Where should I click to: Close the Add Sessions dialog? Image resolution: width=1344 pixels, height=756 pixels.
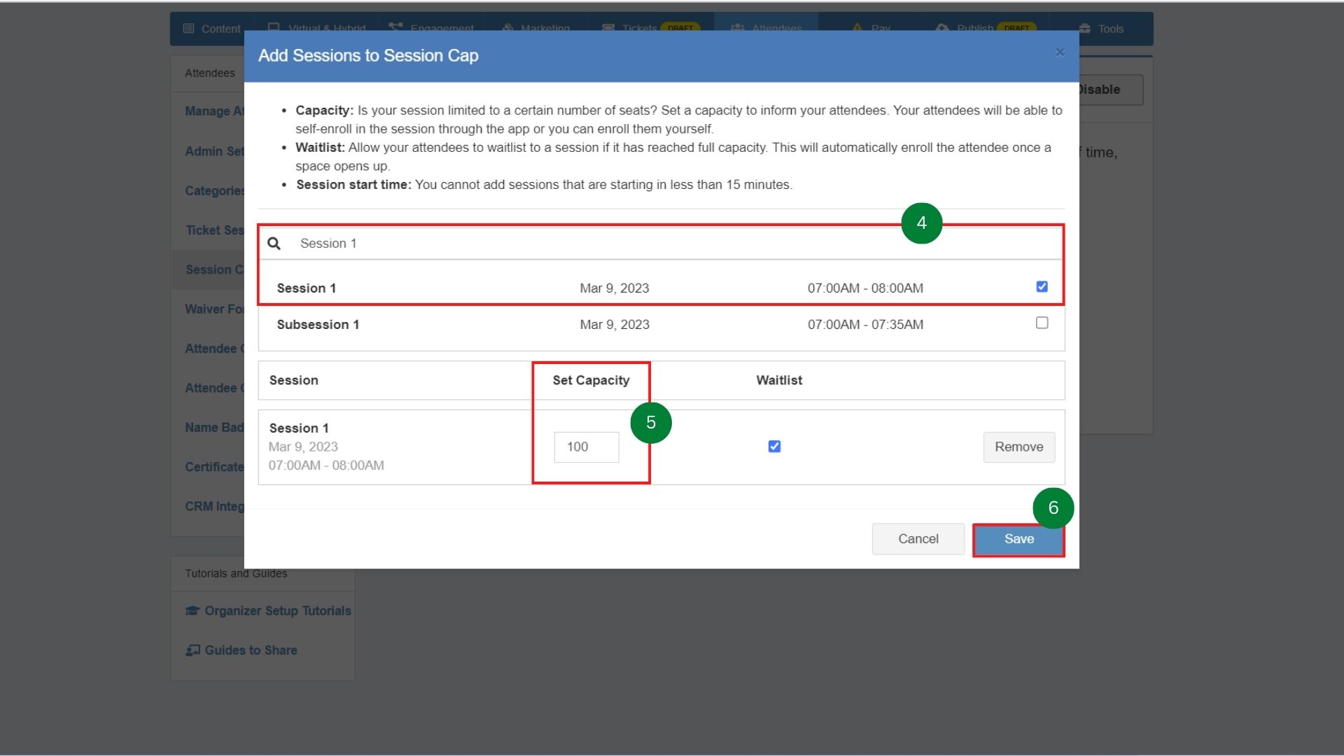tap(1060, 52)
